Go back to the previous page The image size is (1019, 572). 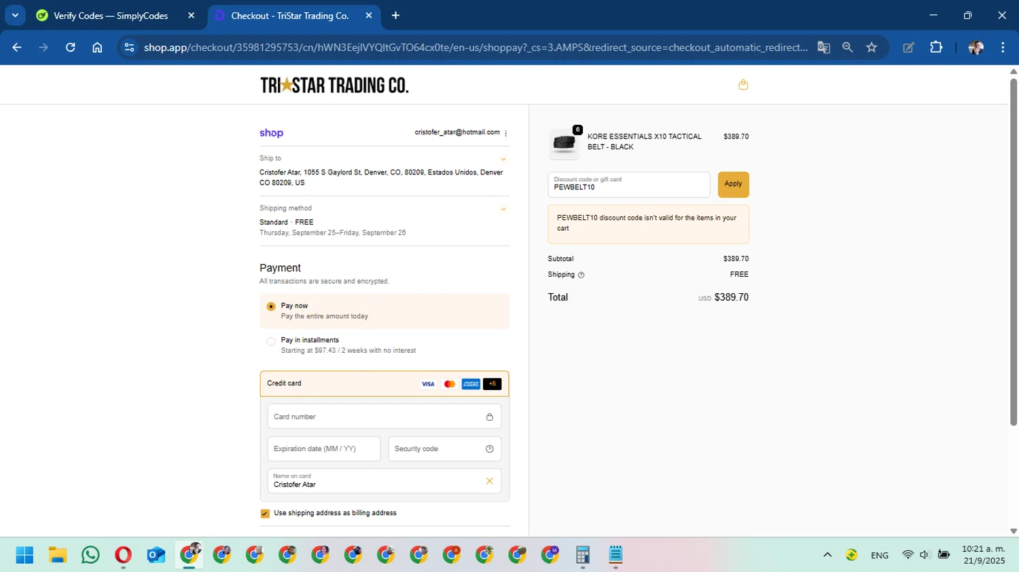coord(17,47)
